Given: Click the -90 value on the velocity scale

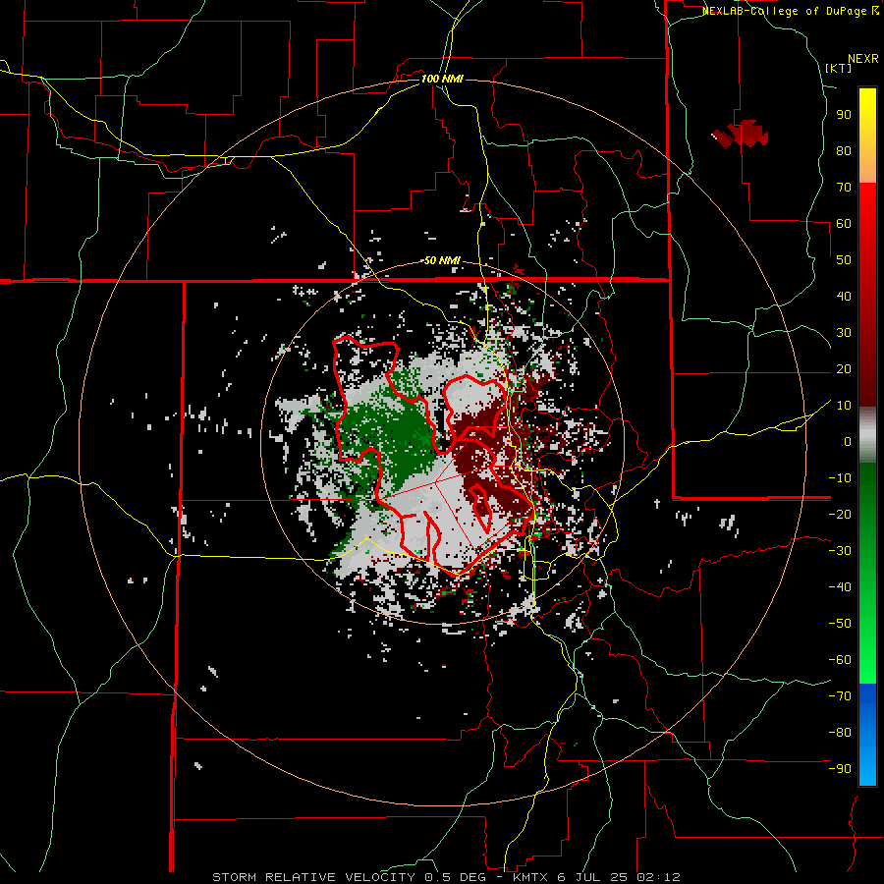Looking at the screenshot, I should pyautogui.click(x=840, y=769).
